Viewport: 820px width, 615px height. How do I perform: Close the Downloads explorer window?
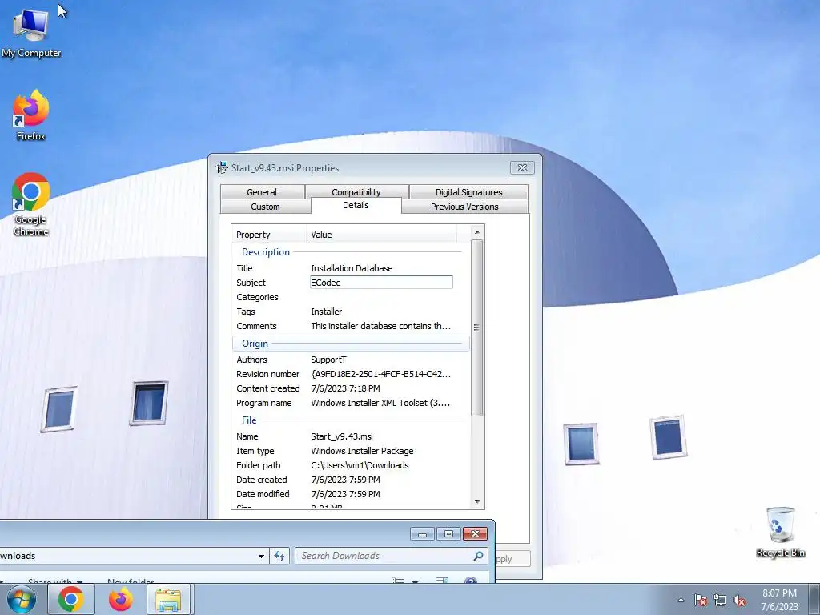(475, 533)
